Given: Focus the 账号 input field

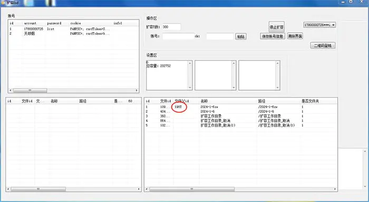Looking at the screenshot, I should (x=178, y=36).
